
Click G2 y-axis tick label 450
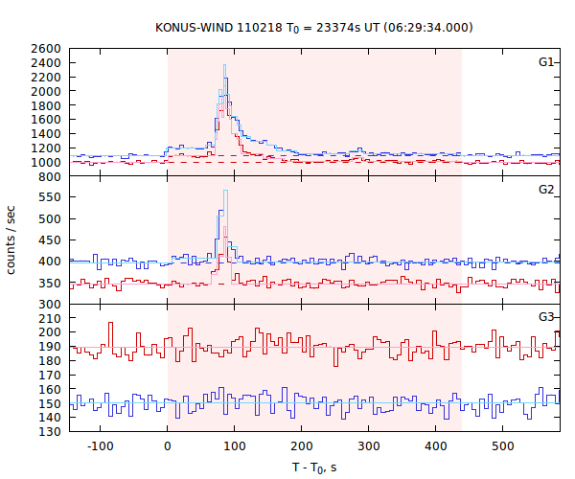(50, 240)
